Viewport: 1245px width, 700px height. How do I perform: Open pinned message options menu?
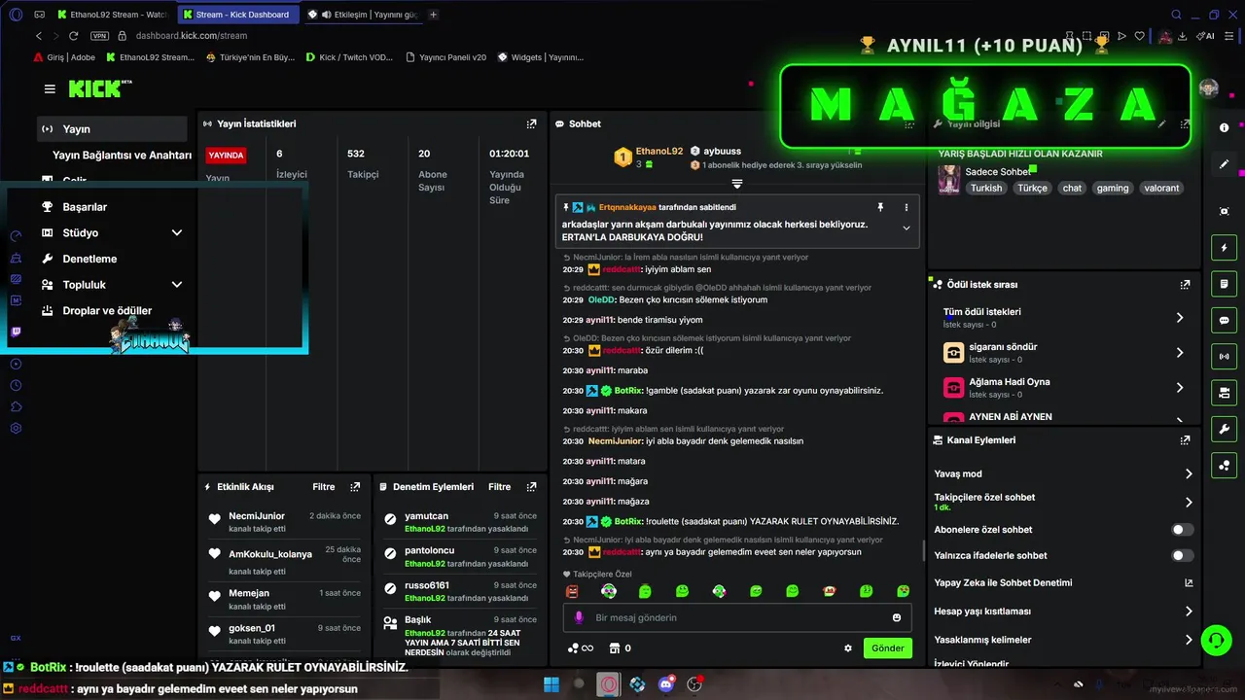pos(906,207)
